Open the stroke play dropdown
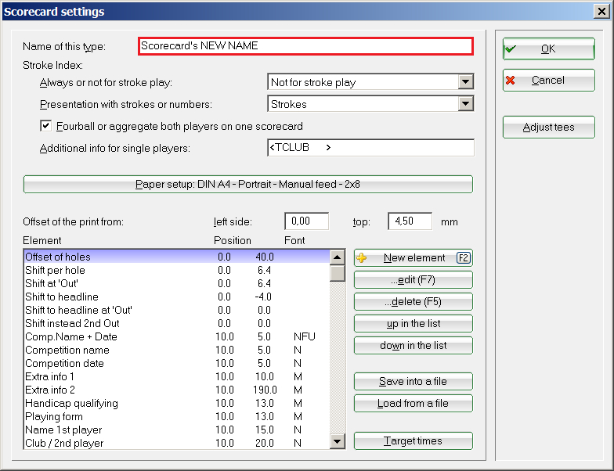Image resolution: width=614 pixels, height=471 pixels. [466, 82]
